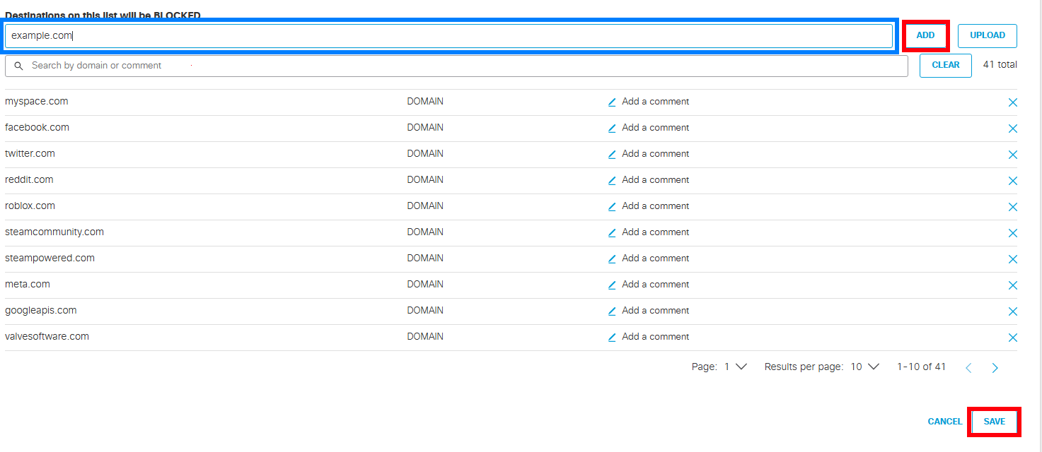Add a comment for myspace.com
This screenshot has width=1042, height=452.
tap(655, 102)
